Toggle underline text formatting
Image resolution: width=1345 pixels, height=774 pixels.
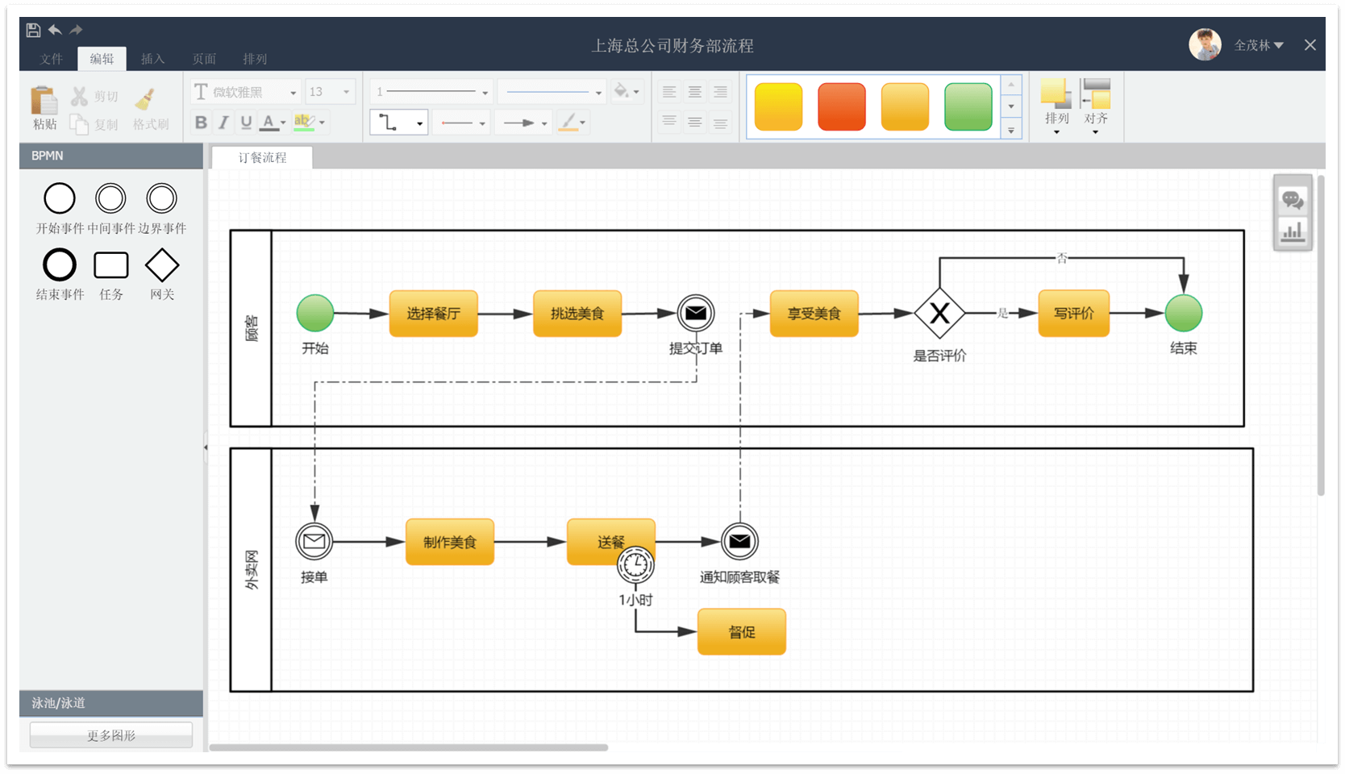pyautogui.click(x=247, y=122)
